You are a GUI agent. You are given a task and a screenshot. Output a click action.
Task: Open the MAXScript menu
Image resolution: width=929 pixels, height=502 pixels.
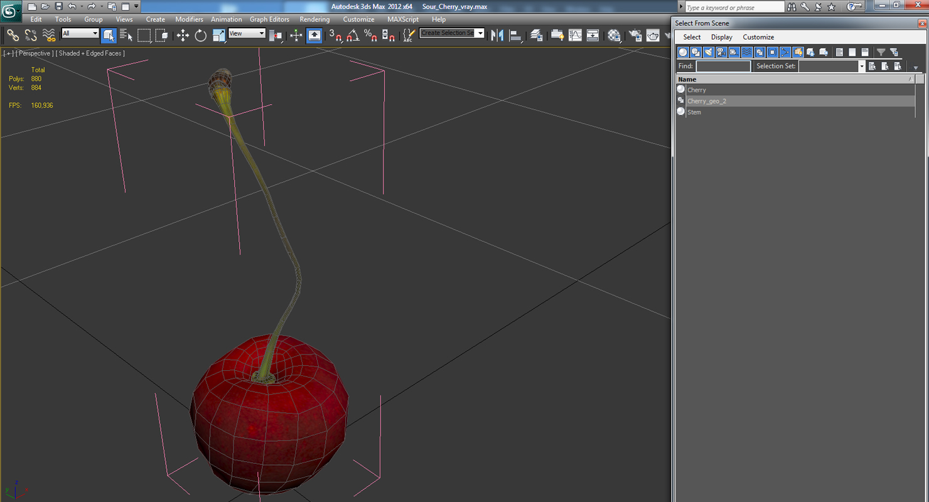pos(403,19)
